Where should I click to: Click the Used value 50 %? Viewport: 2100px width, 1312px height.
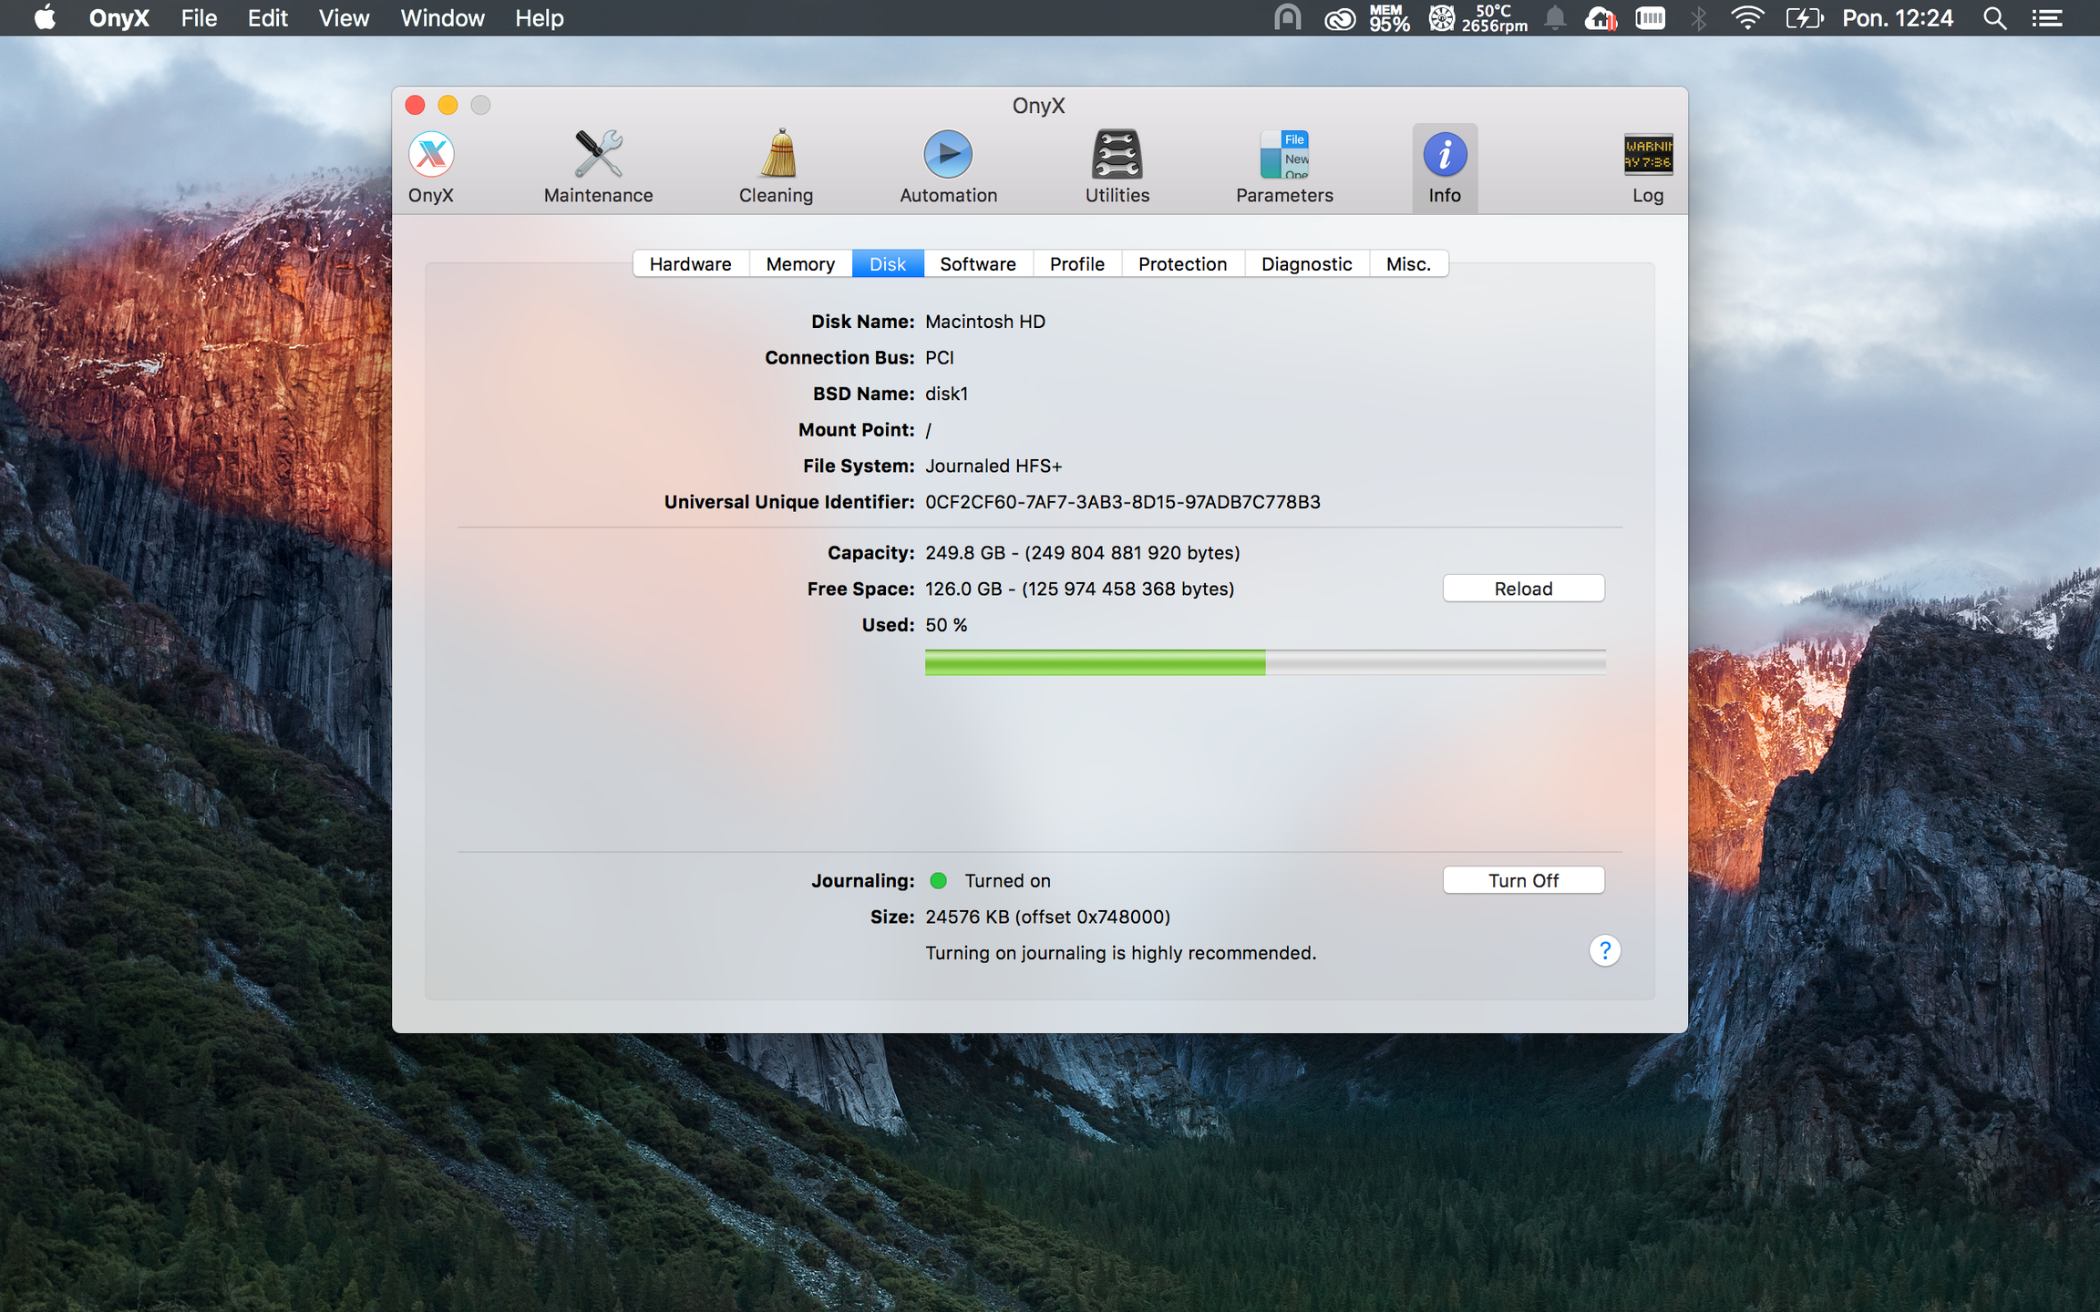(x=946, y=625)
